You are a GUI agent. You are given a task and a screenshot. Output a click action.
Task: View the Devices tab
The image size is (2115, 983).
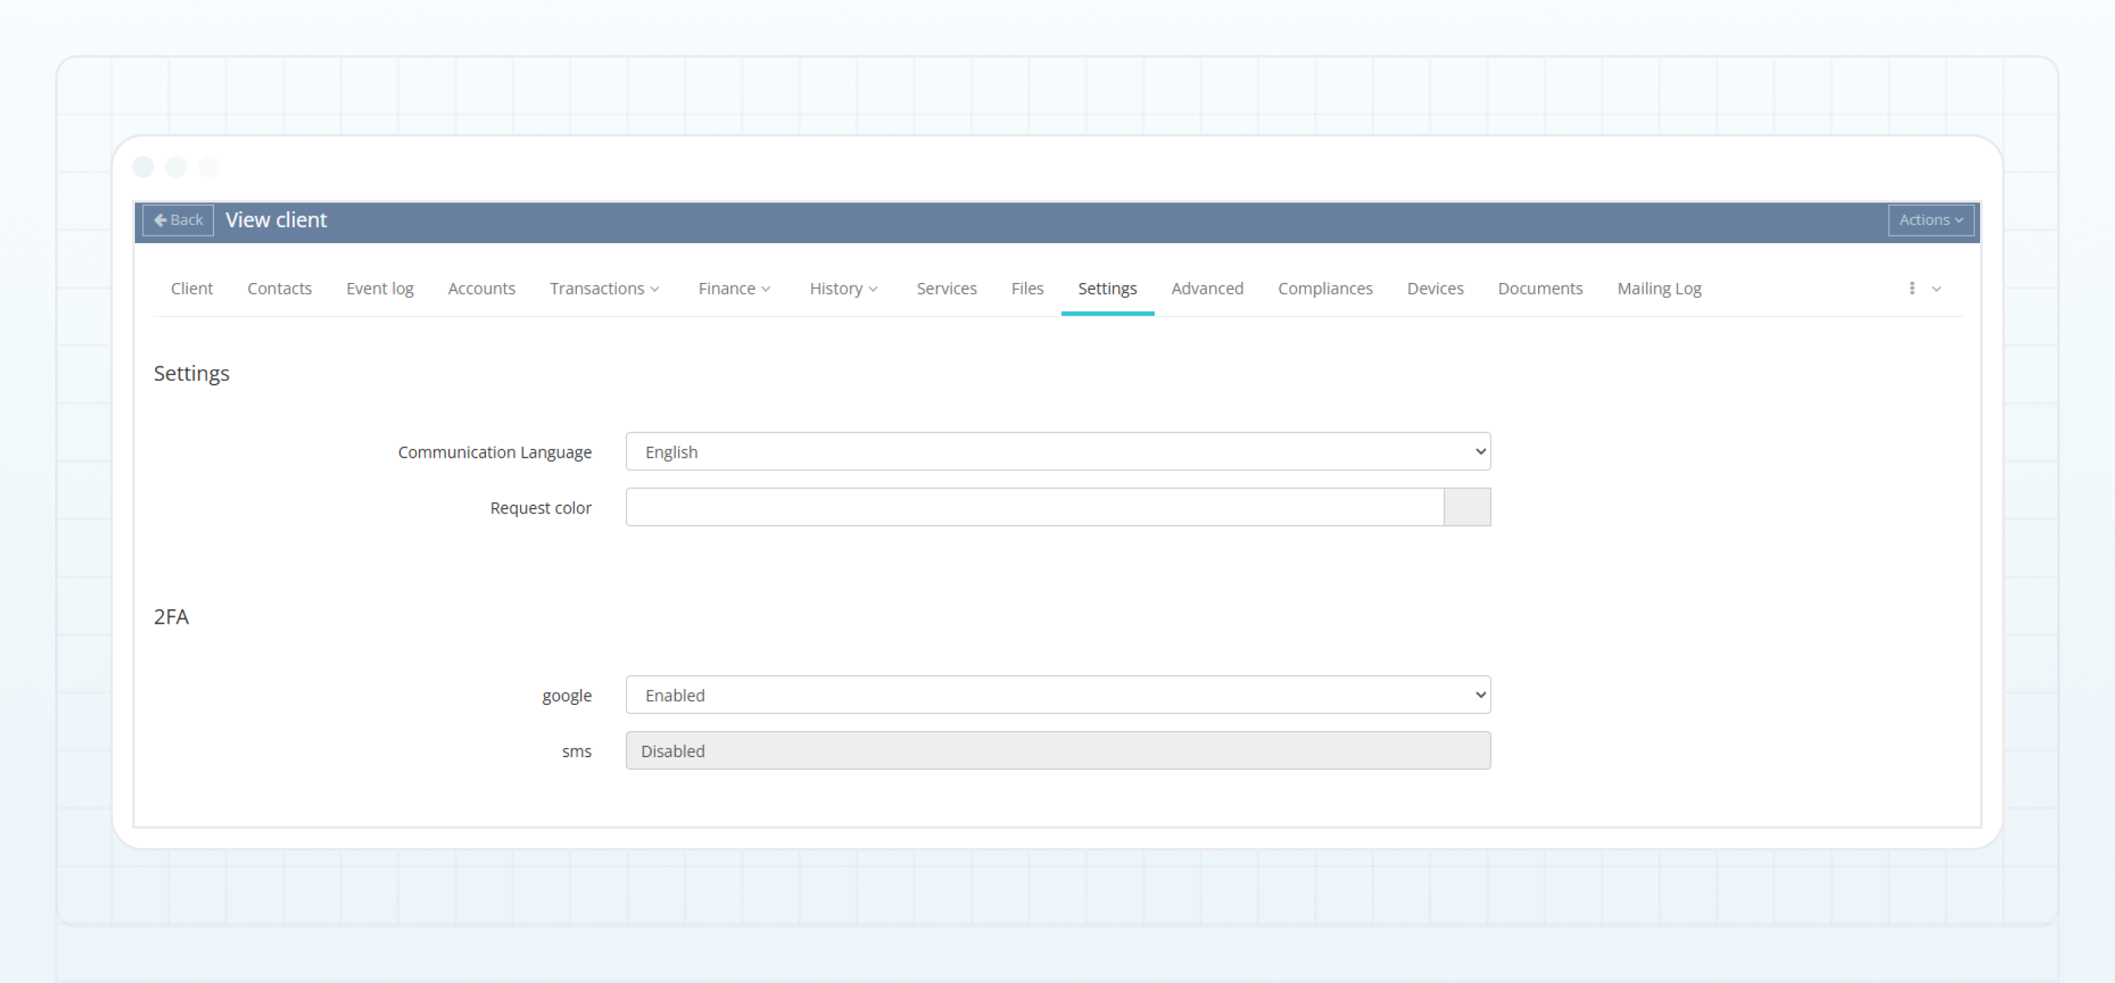(1434, 288)
